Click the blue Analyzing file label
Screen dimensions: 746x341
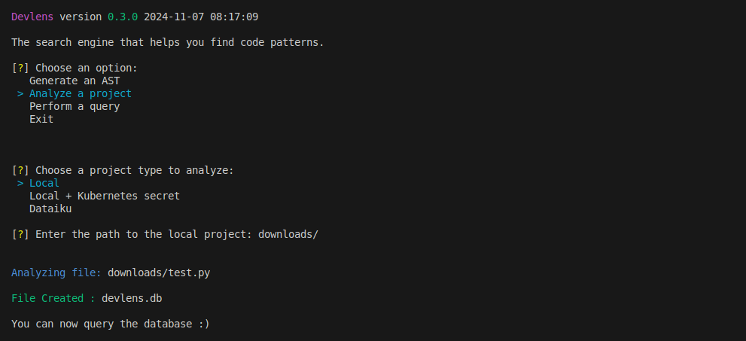(56, 272)
